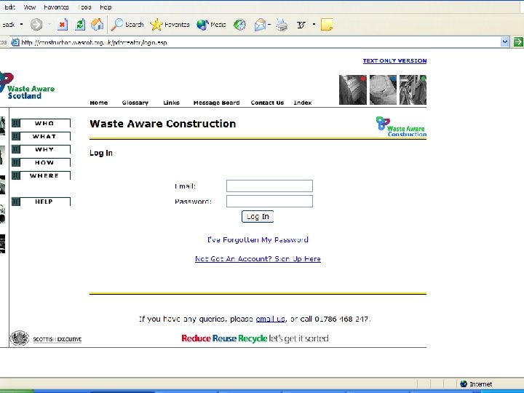Focus the Email input field
Viewport: 524px width, 393px height.
(x=269, y=186)
